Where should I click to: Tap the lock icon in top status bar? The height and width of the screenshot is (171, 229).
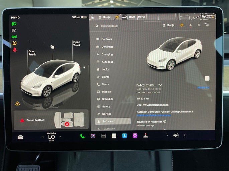coord(92,17)
